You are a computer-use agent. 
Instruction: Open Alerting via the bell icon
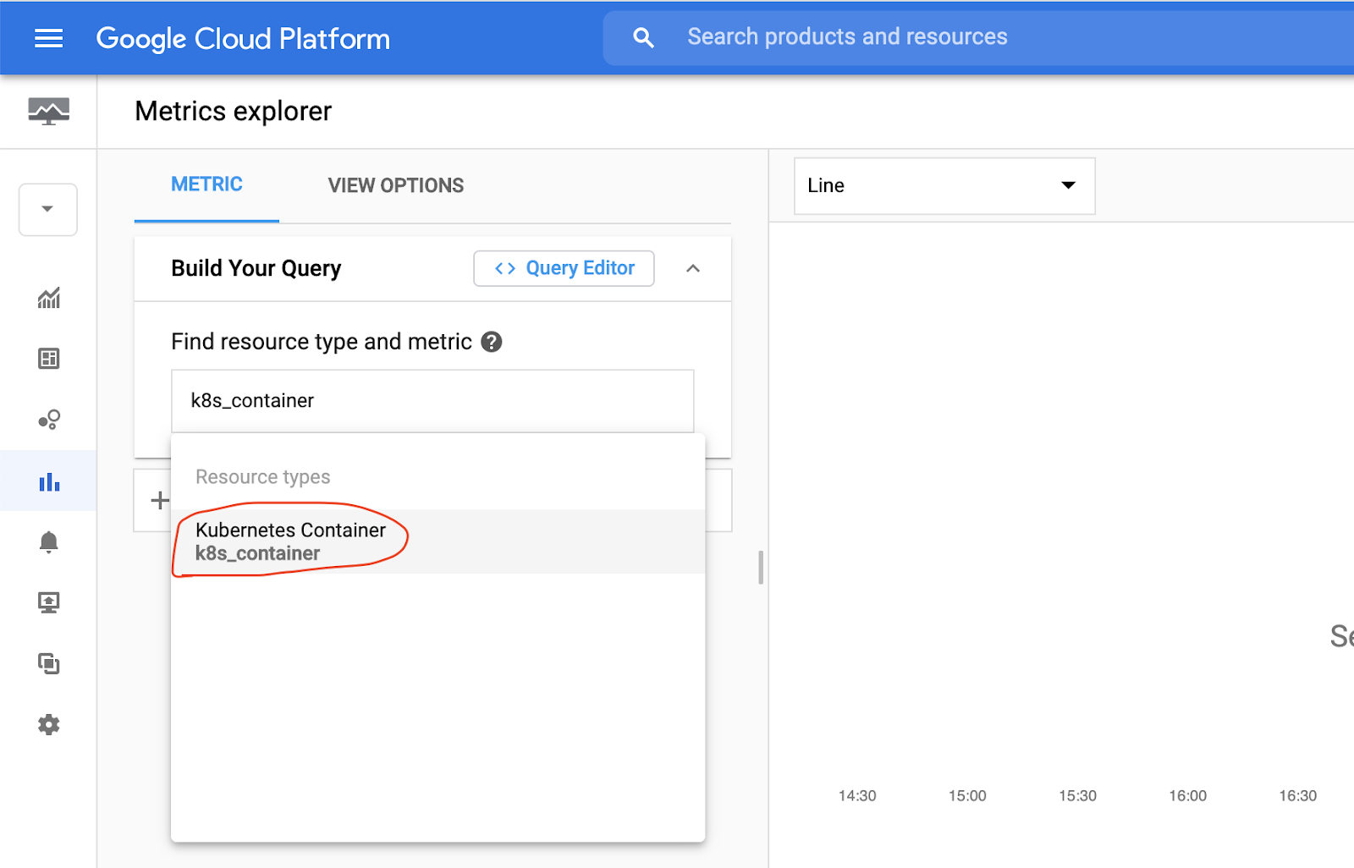[48, 541]
